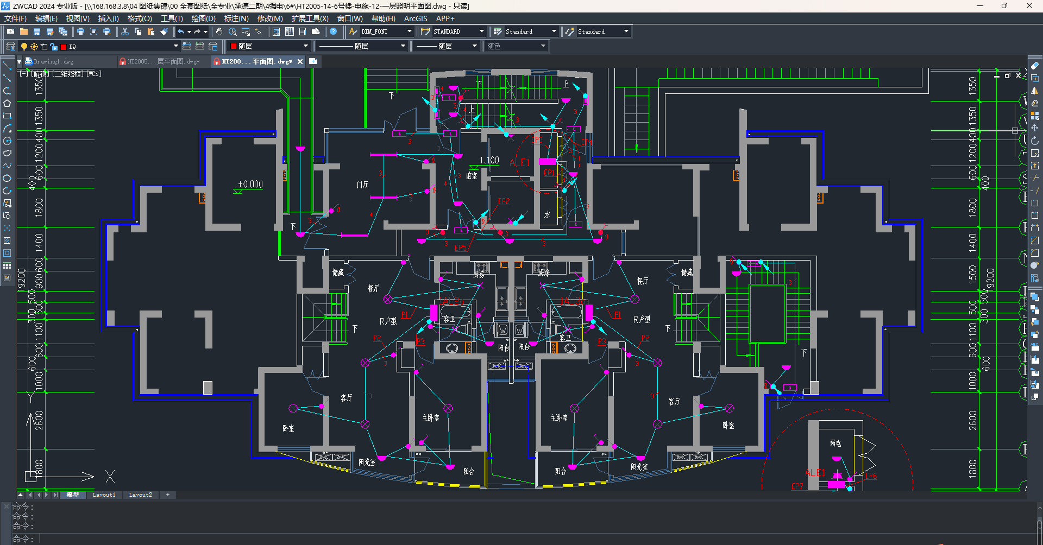The width and height of the screenshot is (1043, 545).
Task: Pick the Revision Cloud tool
Action: click(7, 153)
